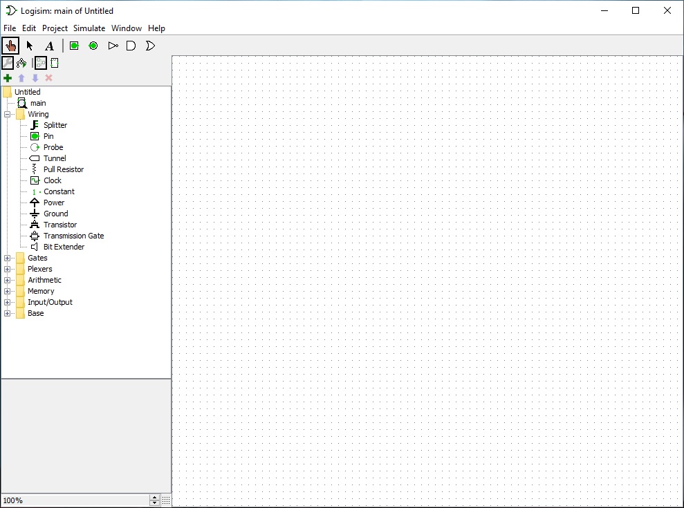684x508 pixels.
Task: Switch to circuit appearance view
Action: coord(55,63)
